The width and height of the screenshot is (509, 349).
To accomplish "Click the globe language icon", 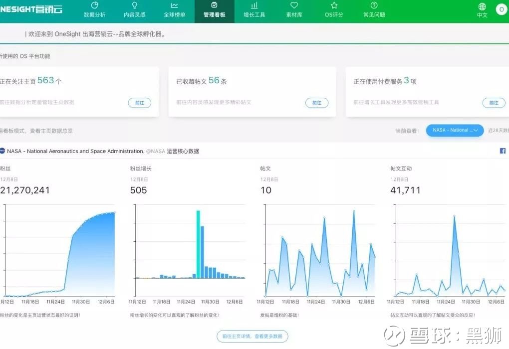I will tap(482, 6).
